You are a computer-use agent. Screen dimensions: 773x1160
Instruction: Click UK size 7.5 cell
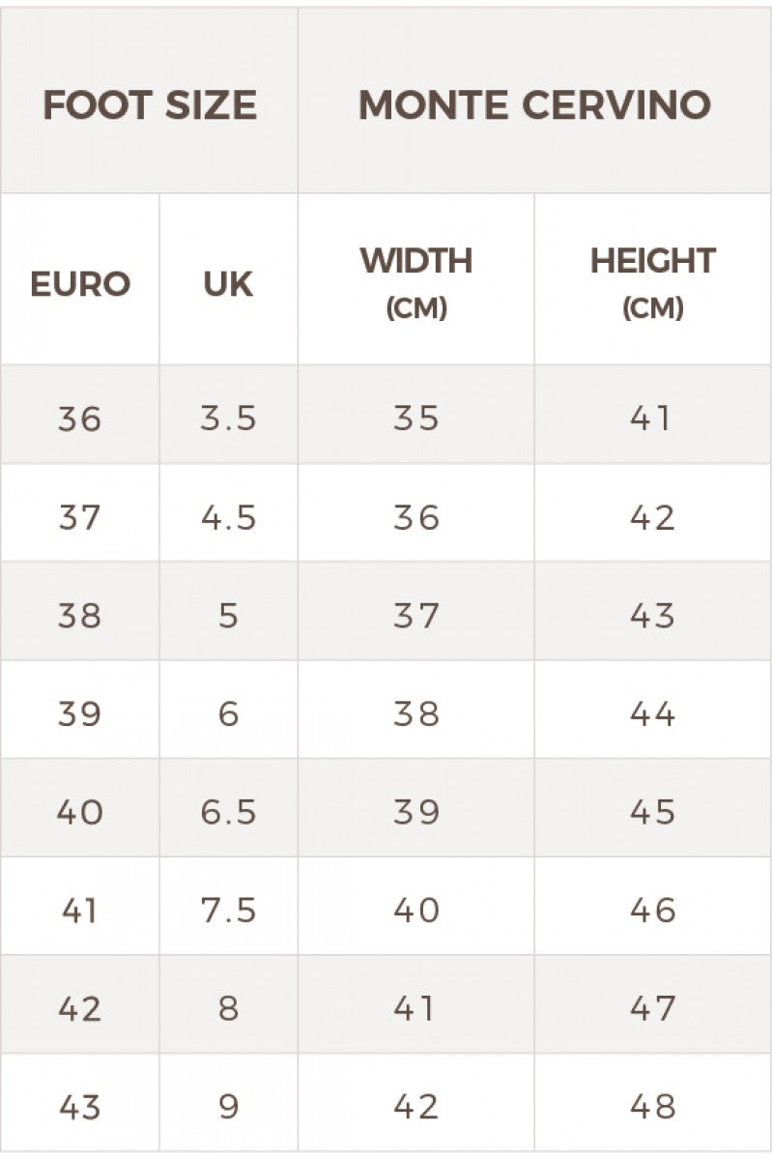pyautogui.click(x=228, y=910)
